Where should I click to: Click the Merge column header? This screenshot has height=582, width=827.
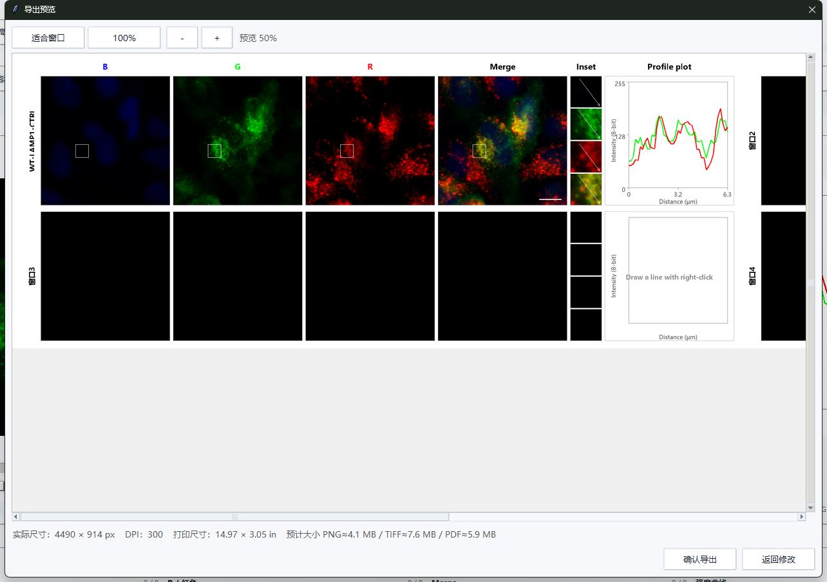[502, 66]
